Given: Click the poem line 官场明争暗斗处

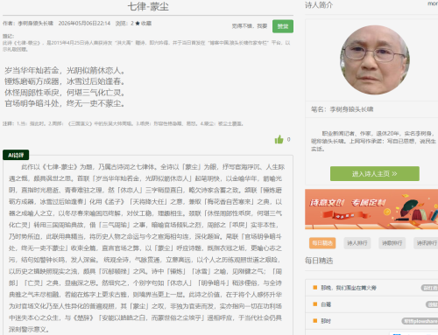Looking at the screenshot, I should [32, 103].
